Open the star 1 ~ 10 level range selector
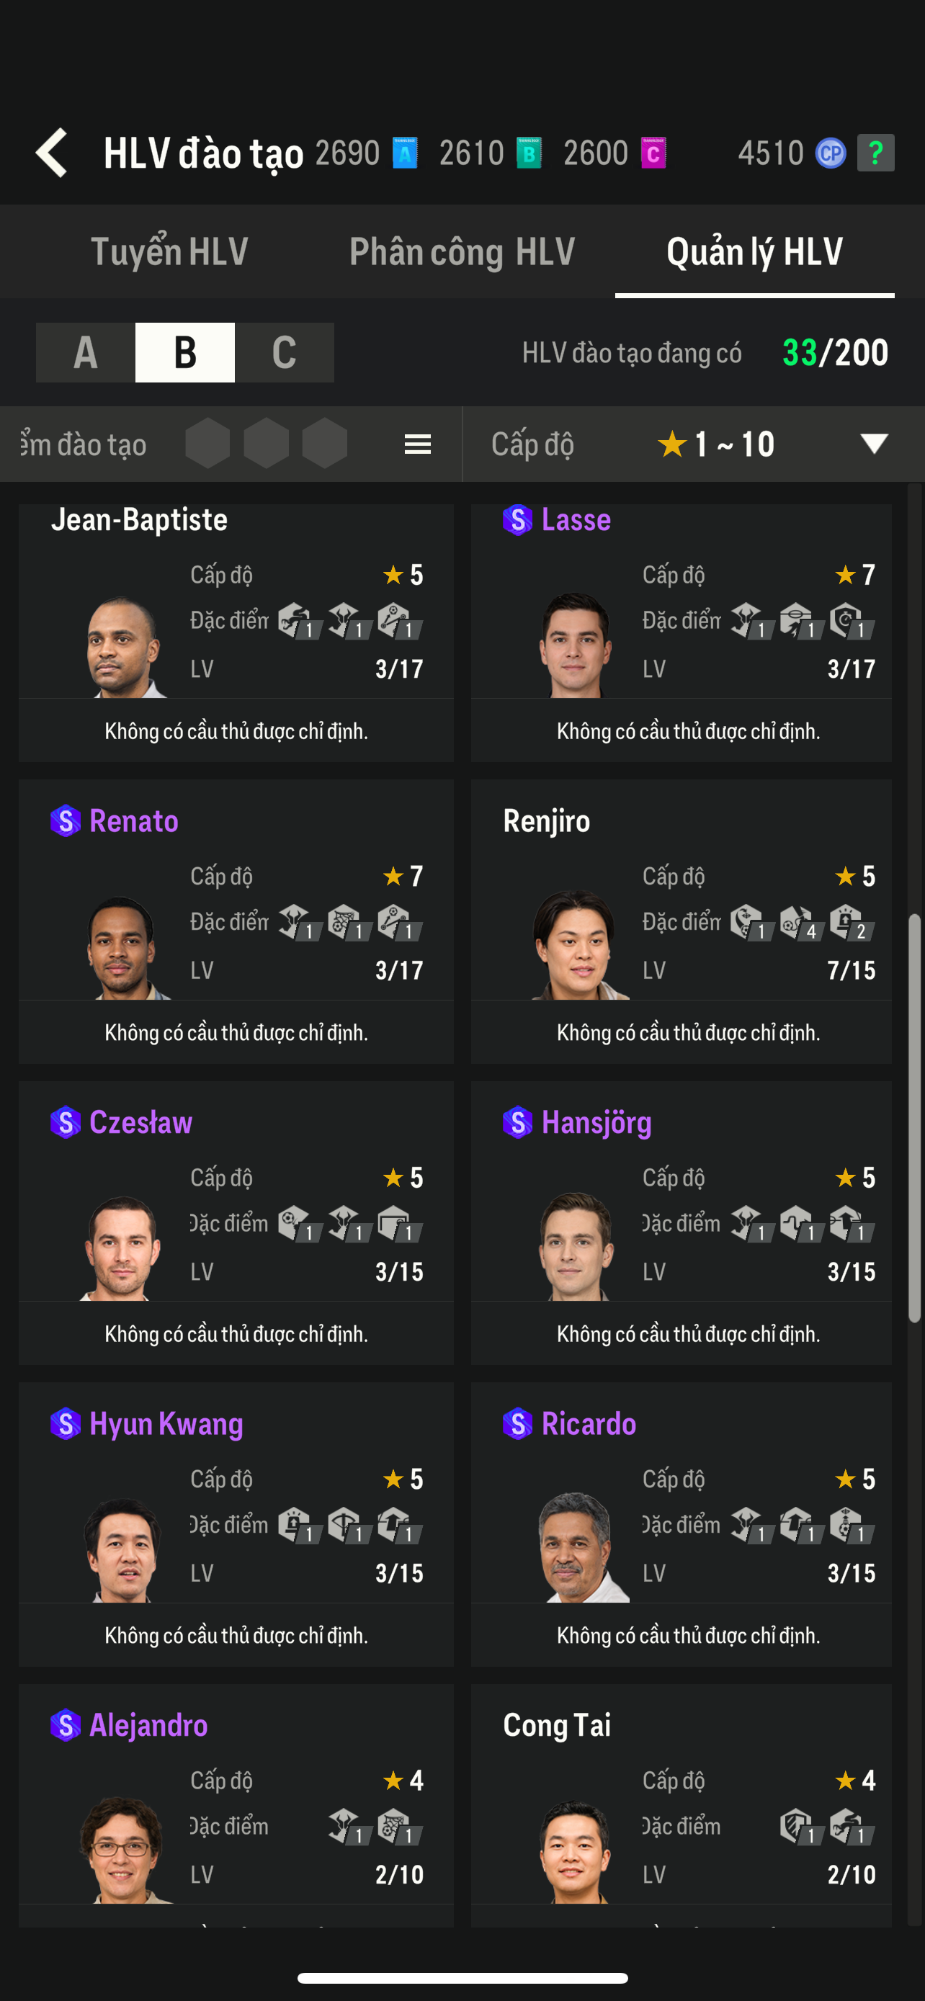The image size is (925, 2001). (x=716, y=444)
